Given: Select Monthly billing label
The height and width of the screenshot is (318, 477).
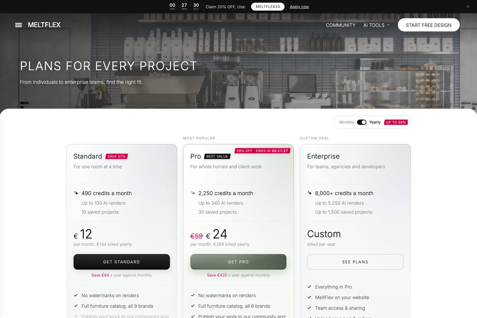Looking at the screenshot, I should coord(347,122).
